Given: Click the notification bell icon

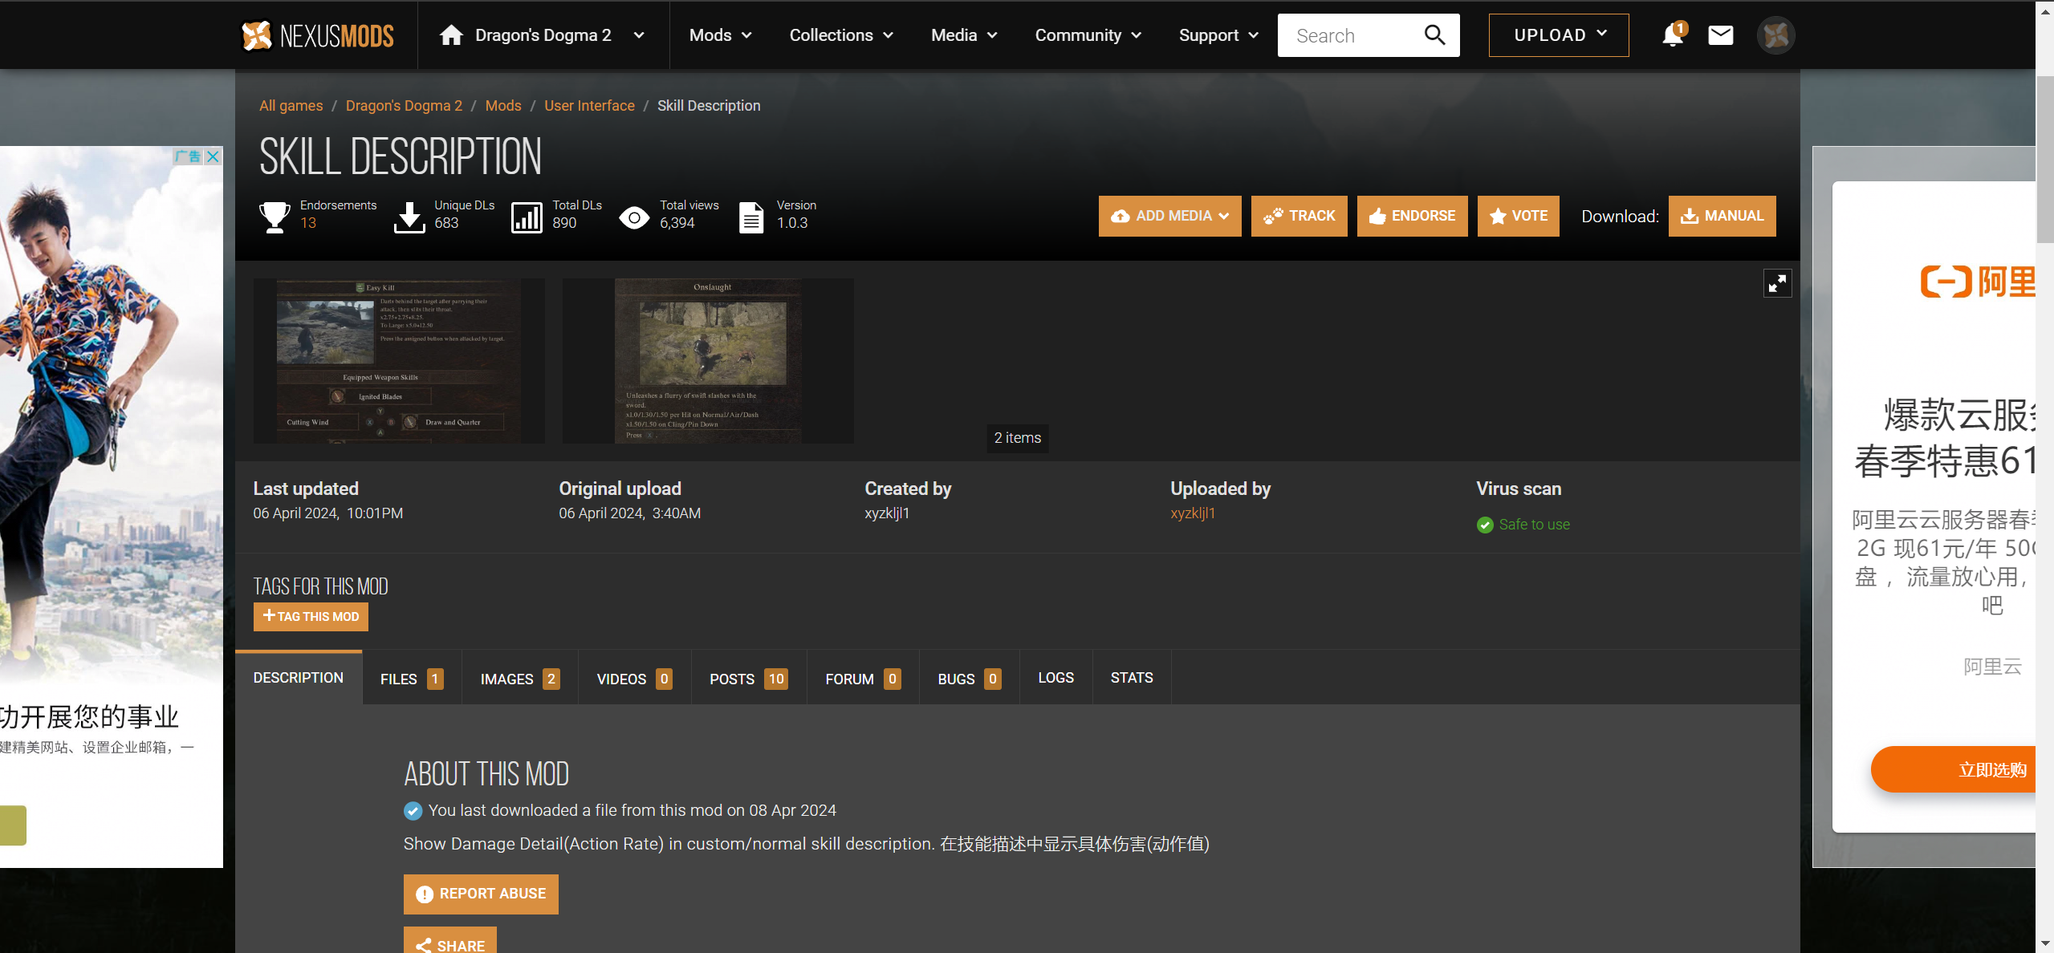Looking at the screenshot, I should pos(1673,35).
